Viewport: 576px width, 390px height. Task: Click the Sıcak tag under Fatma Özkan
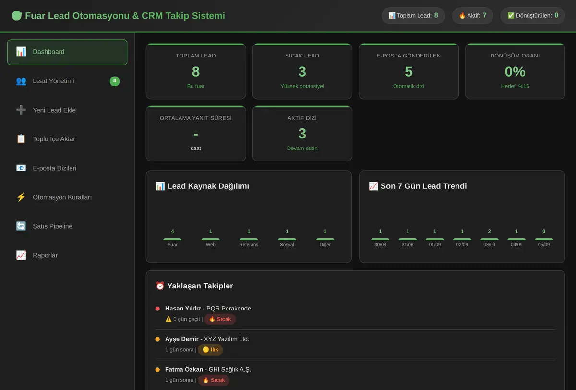[214, 380]
